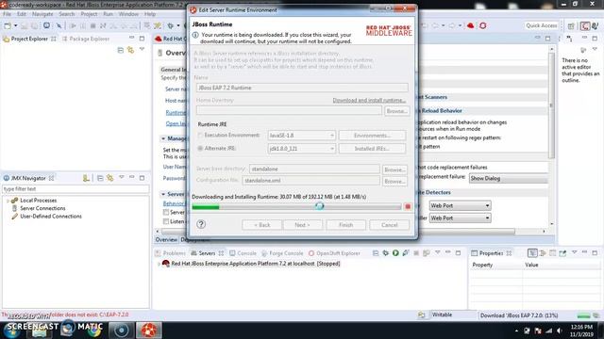Expand the Red Hat JBoss EAP 7.2 server entry
604x339 pixels.
pos(159,264)
